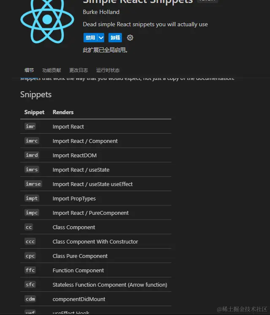Click the 'sfc' snippet code badge
Screen dimensions: 270x315
point(30,285)
